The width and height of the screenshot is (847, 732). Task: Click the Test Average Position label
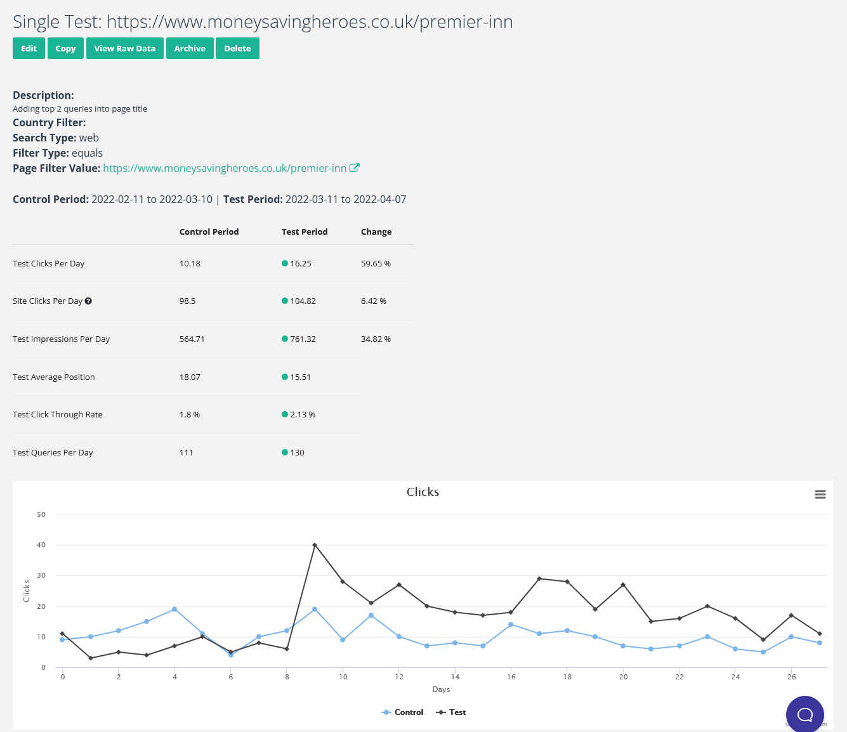coord(54,377)
